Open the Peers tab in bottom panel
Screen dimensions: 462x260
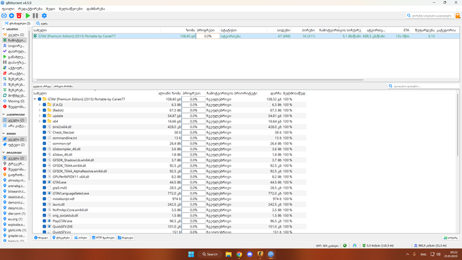(x=81, y=238)
